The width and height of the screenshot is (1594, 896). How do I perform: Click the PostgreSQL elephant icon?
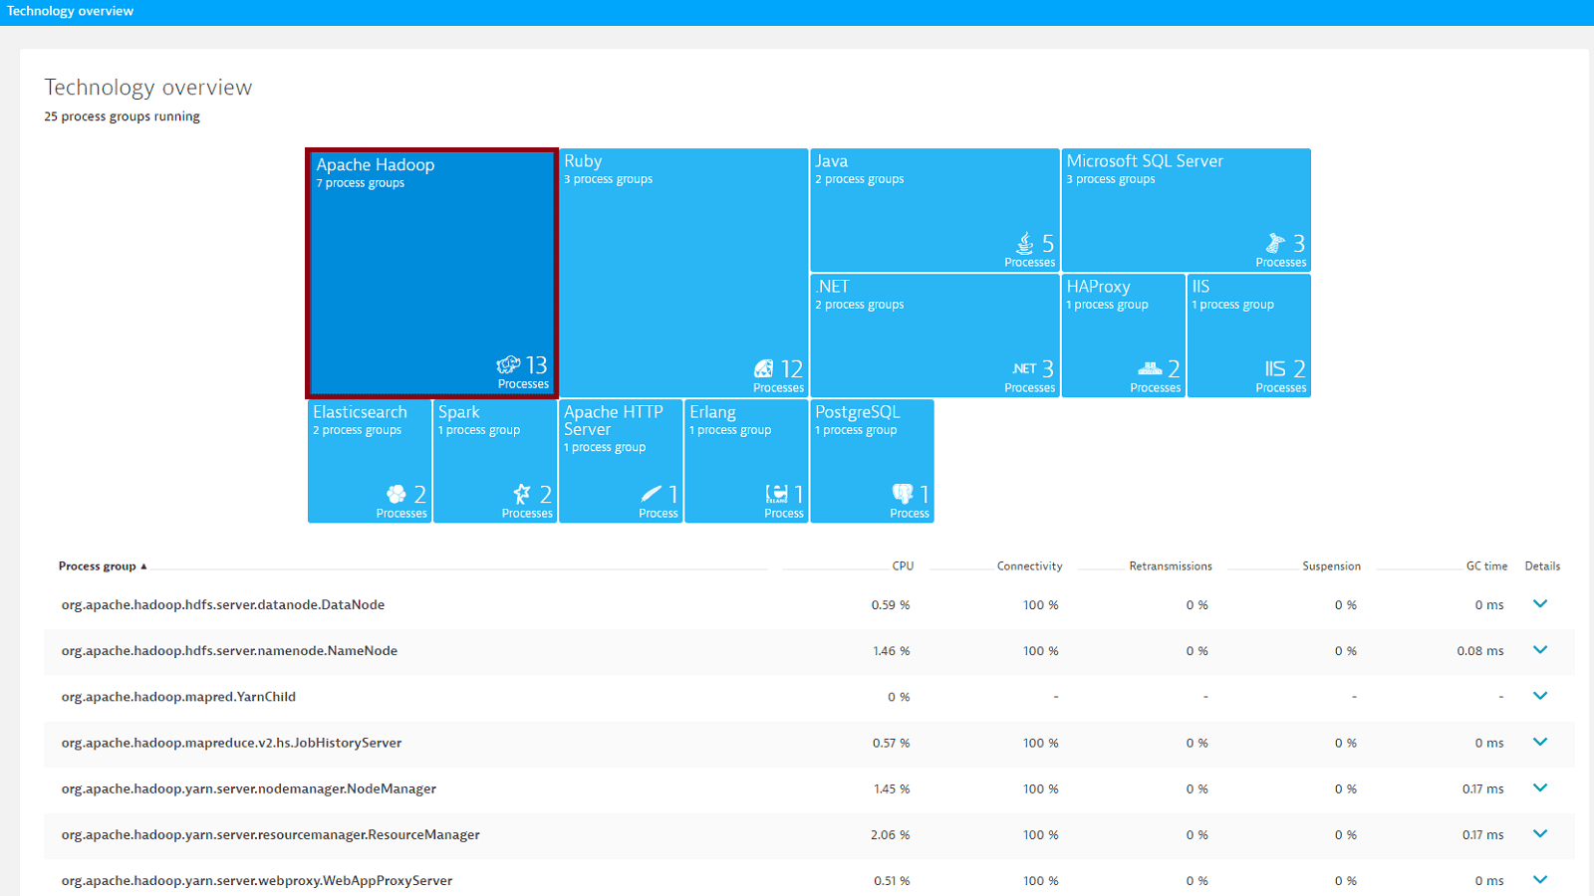click(x=903, y=494)
